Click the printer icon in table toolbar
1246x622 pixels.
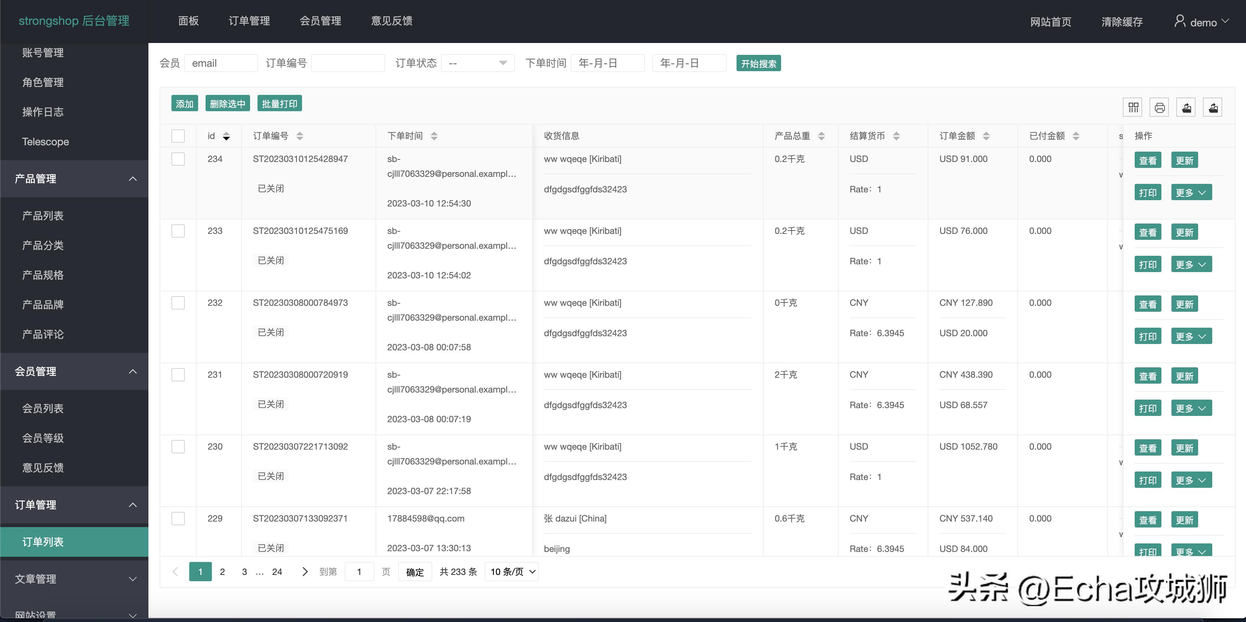[1160, 107]
